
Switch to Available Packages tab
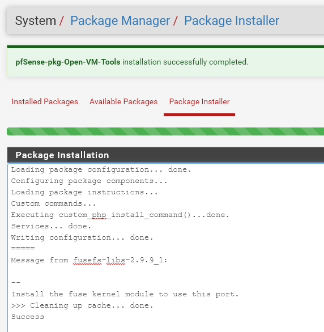123,101
